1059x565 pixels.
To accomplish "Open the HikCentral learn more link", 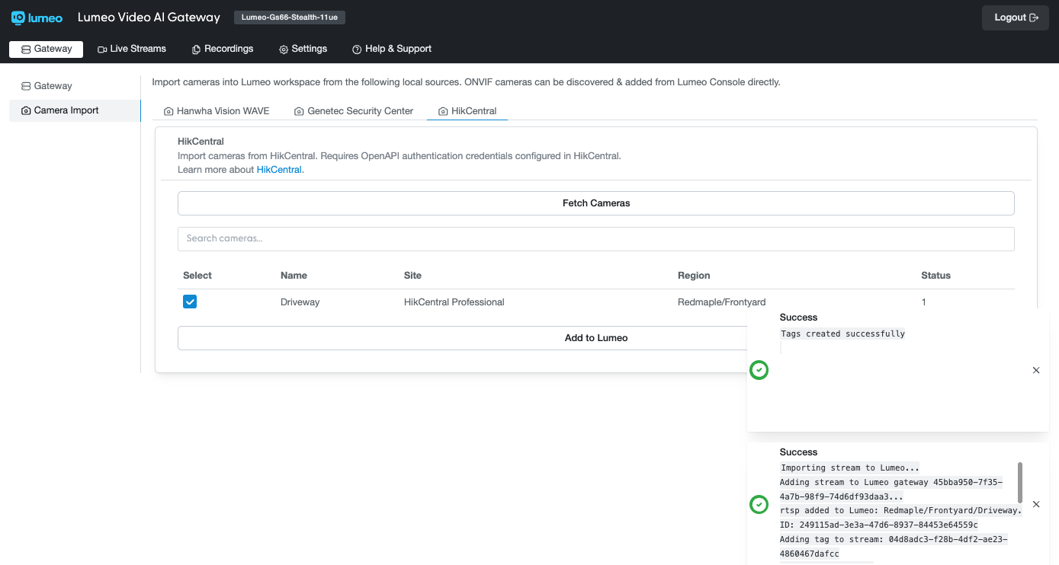I will 280,170.
